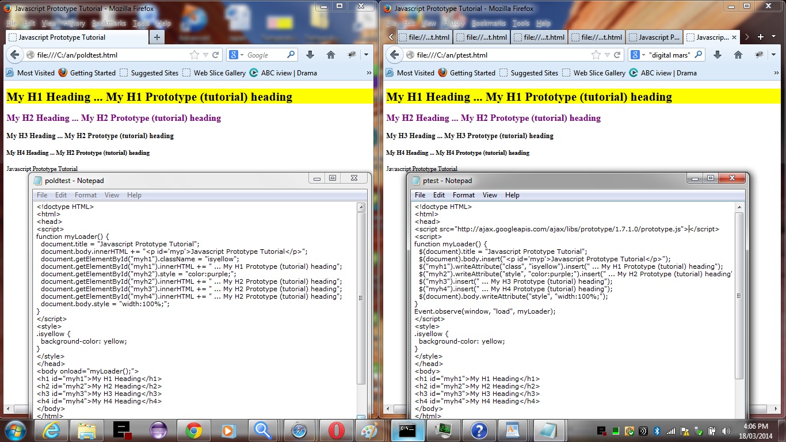This screenshot has width=786, height=442.
Task: Click the poldtest Notepad vertical scrollbar
Action: [x=361, y=298]
